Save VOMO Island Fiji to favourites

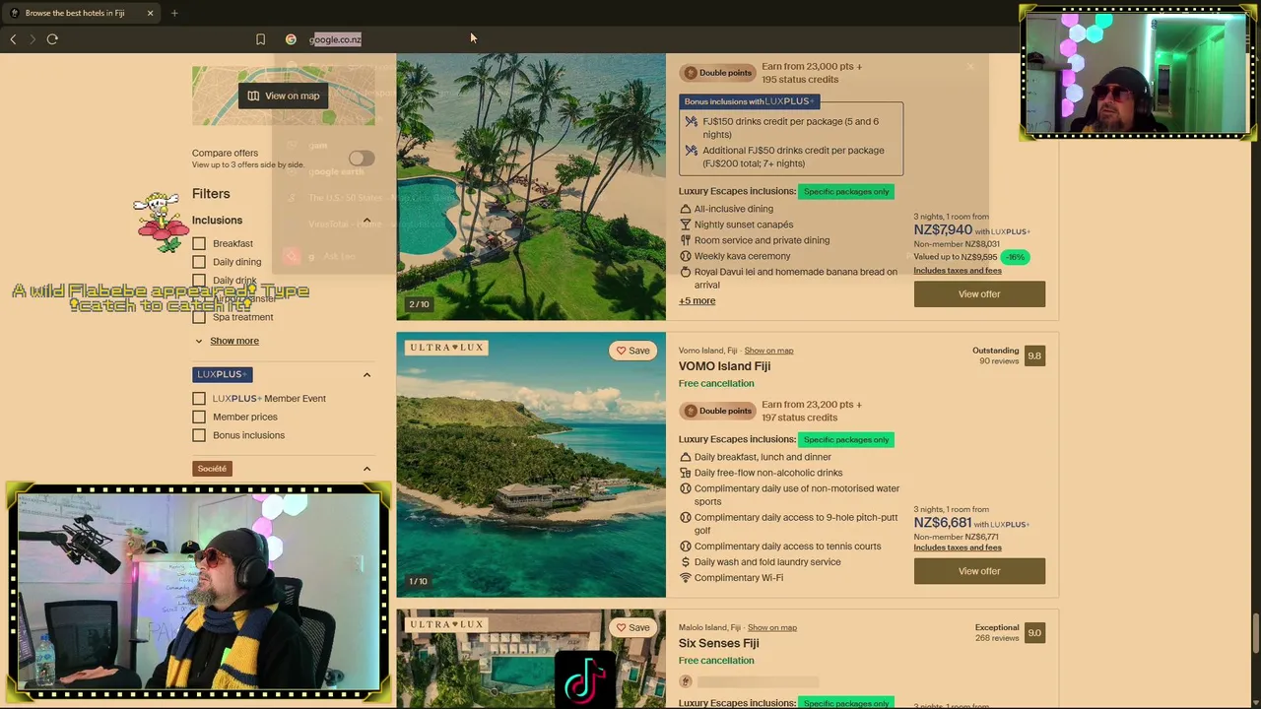coord(632,351)
